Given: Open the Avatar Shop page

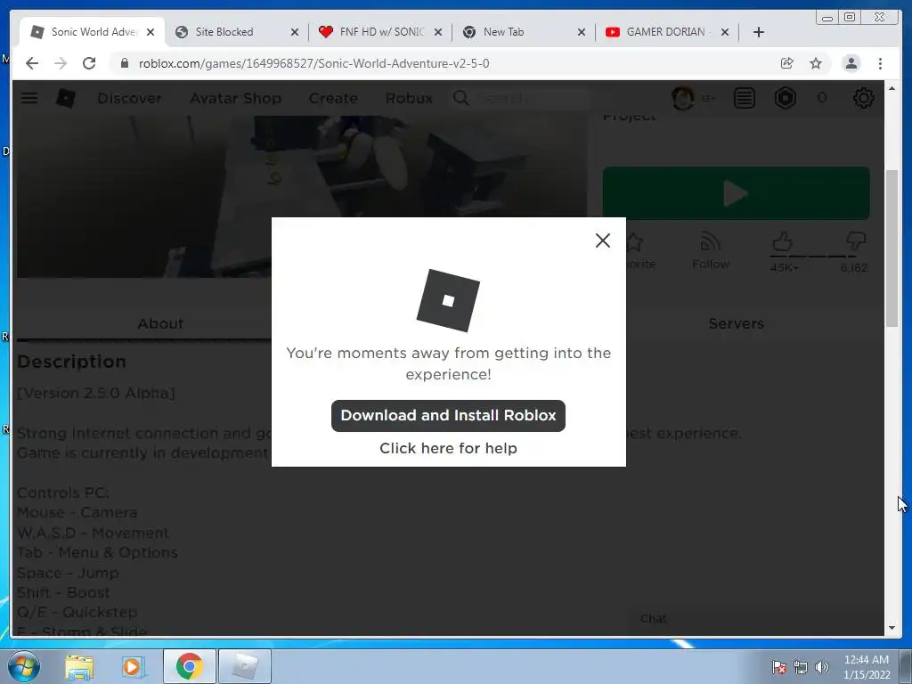Looking at the screenshot, I should coord(235,98).
